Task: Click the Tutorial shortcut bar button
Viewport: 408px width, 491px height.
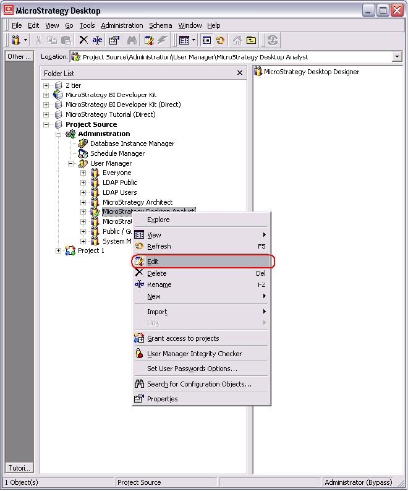Action: coord(19,468)
